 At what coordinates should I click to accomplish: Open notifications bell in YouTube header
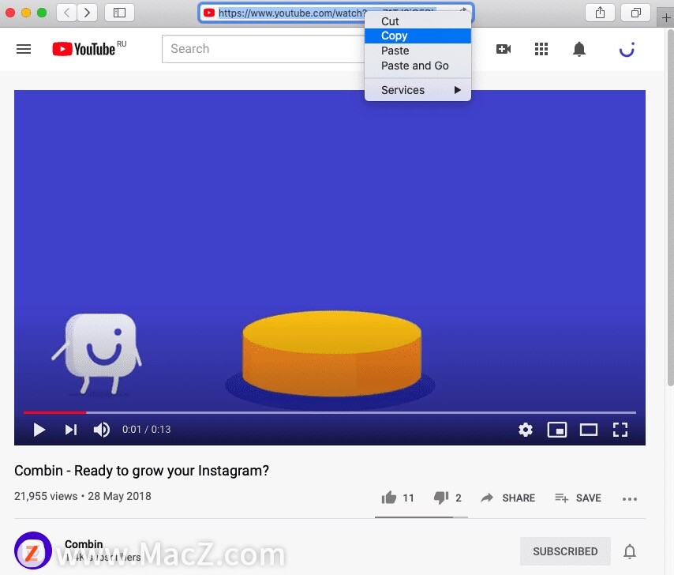[x=579, y=49]
